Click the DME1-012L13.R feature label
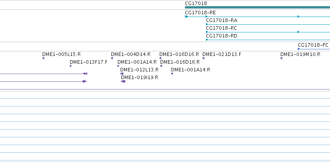The image size is (330, 162). click(139, 70)
